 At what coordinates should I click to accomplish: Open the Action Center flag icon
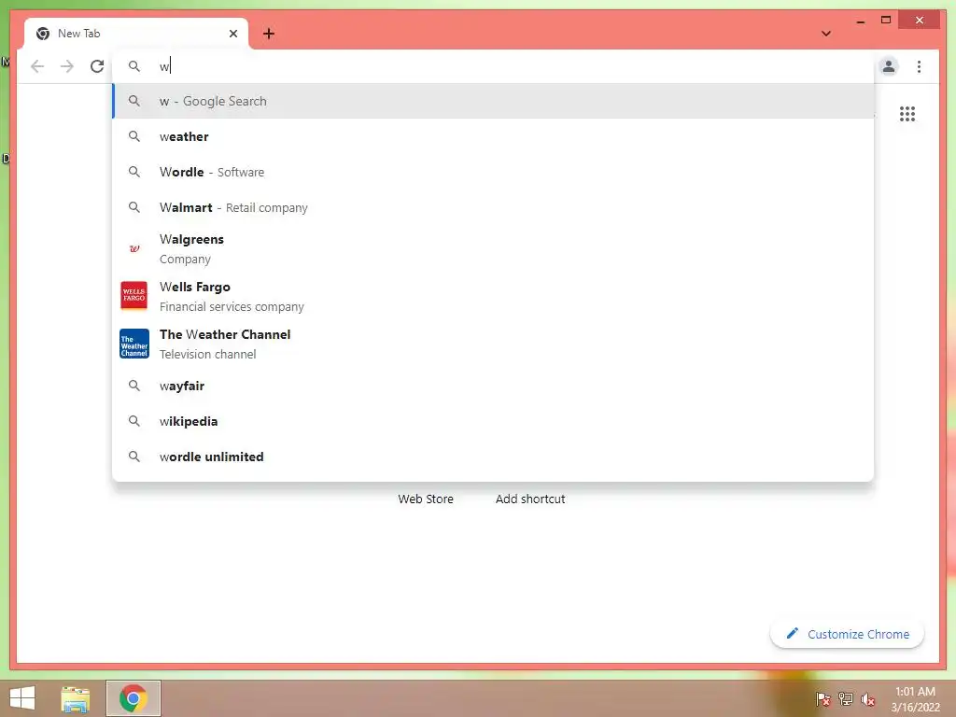click(823, 698)
